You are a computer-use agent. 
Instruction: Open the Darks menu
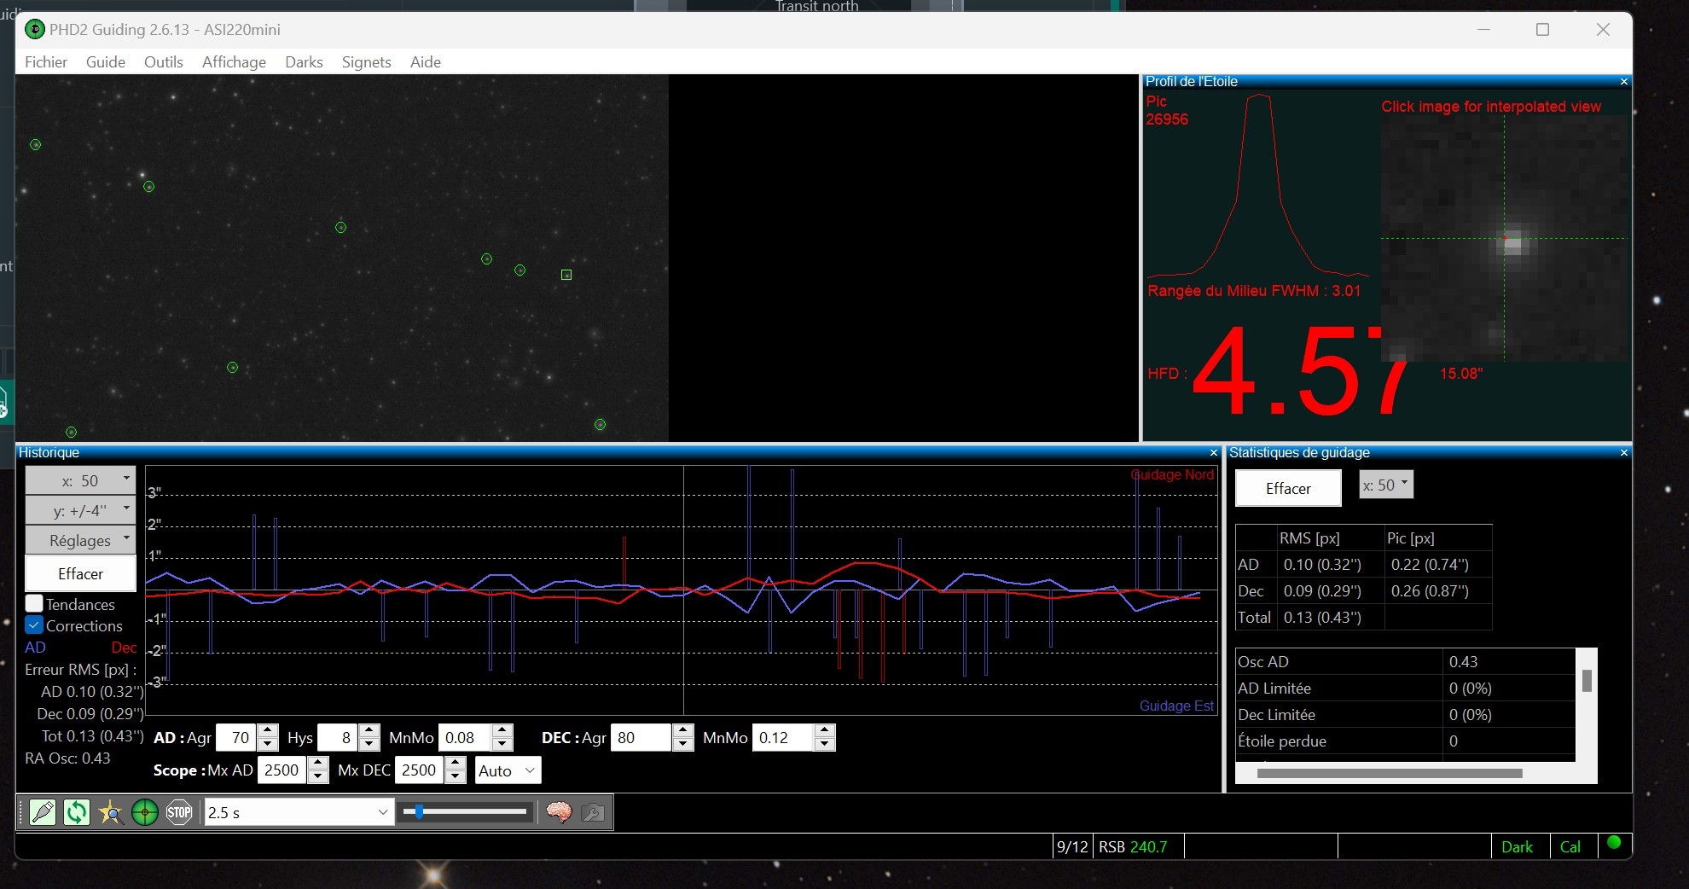click(x=304, y=62)
